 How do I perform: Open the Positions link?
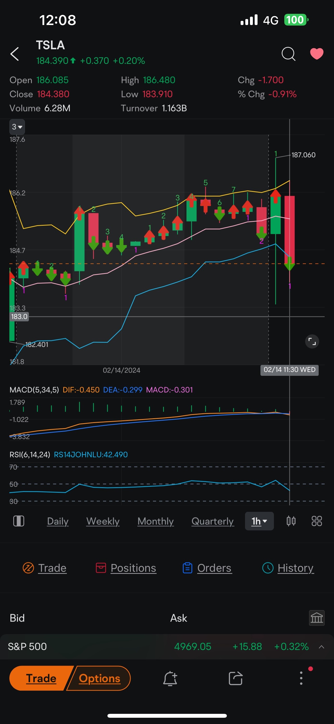coord(126,568)
